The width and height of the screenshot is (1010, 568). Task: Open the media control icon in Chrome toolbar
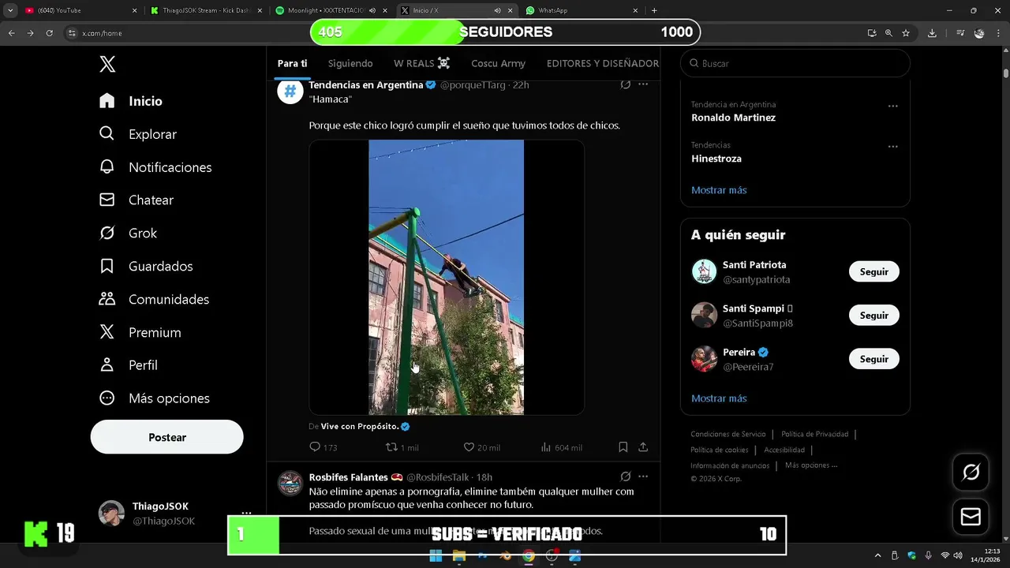(960, 33)
